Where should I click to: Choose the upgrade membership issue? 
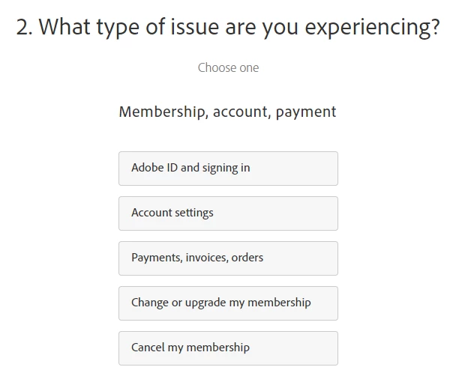[228, 303]
